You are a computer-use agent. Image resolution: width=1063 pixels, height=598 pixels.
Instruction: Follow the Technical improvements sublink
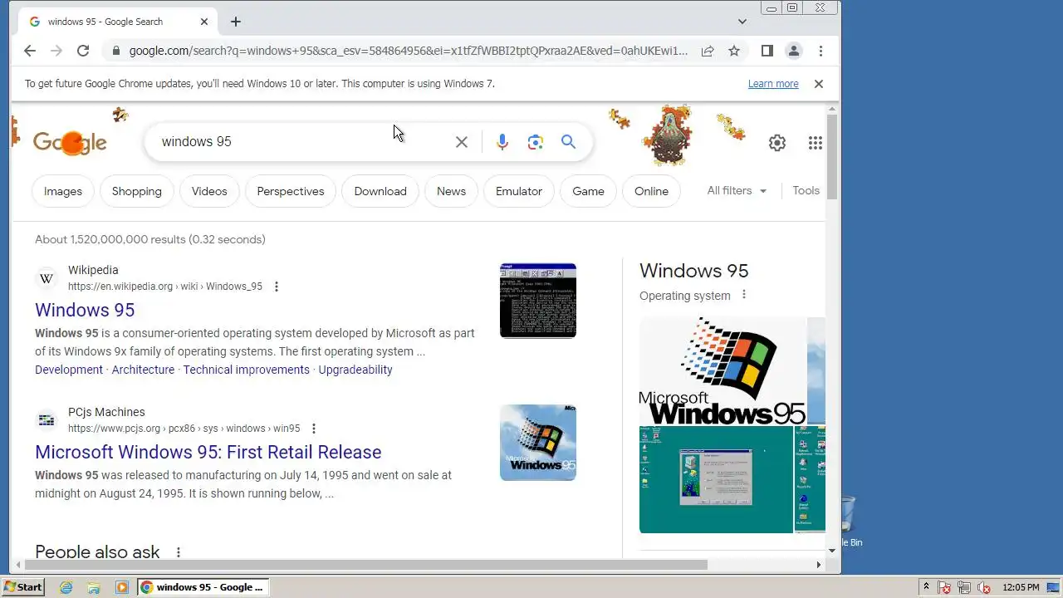[247, 370]
